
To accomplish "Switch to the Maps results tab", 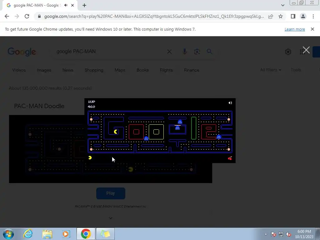I will coord(120,70).
